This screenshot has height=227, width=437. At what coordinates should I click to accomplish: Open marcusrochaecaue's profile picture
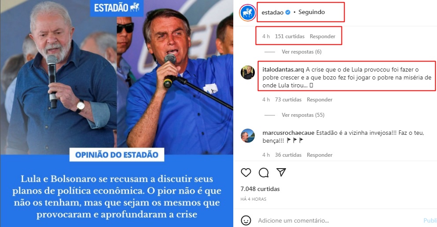click(247, 136)
